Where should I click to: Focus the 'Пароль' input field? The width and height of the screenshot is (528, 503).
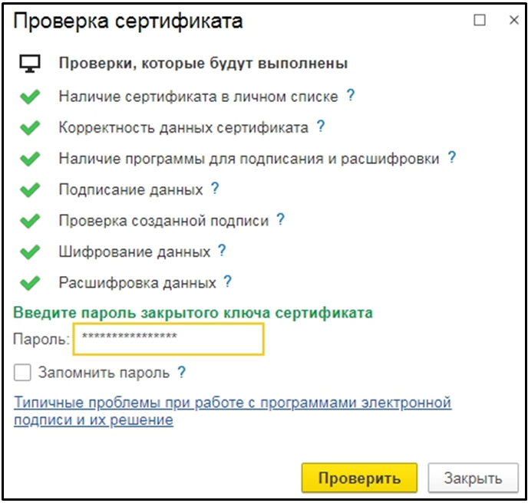[168, 339]
